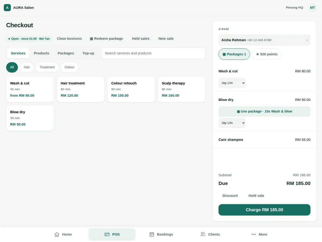Toggle the 320 points chip
The height and width of the screenshot is (242, 322).
pyautogui.click(x=267, y=54)
